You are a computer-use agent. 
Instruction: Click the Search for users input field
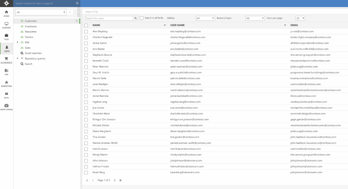[x=109, y=18]
